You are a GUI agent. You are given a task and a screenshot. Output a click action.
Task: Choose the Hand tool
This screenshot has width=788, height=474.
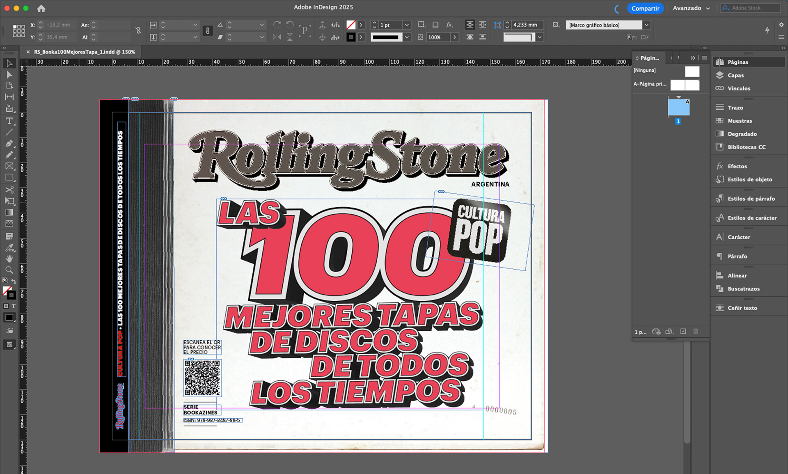9,259
